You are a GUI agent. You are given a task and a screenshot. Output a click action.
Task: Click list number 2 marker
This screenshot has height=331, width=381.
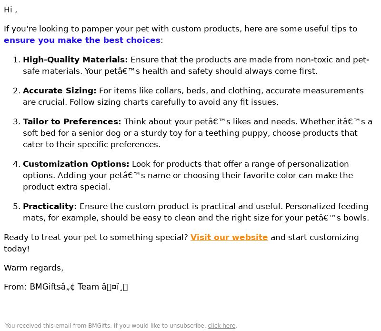click(x=17, y=90)
